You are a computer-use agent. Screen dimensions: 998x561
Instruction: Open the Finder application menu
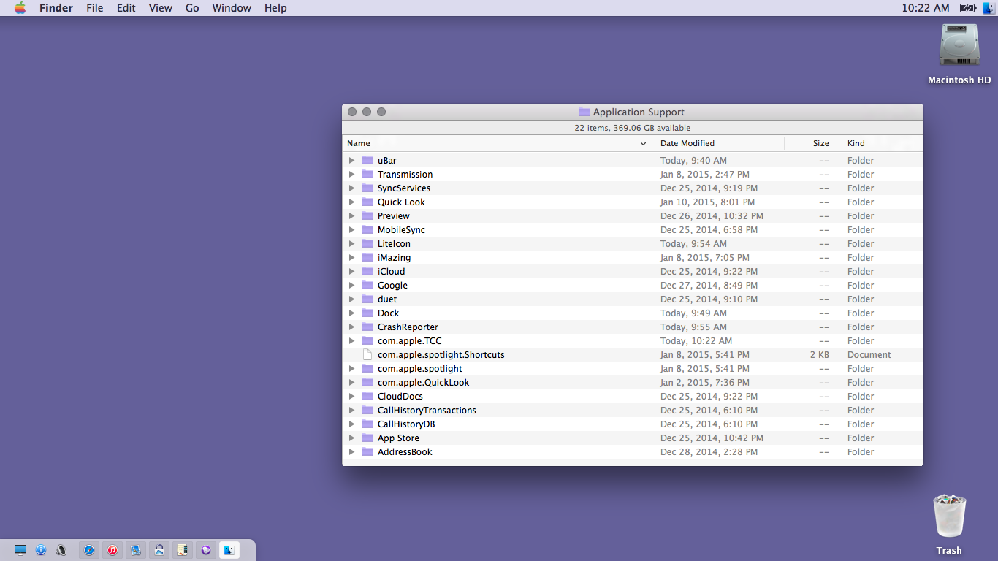coord(56,8)
